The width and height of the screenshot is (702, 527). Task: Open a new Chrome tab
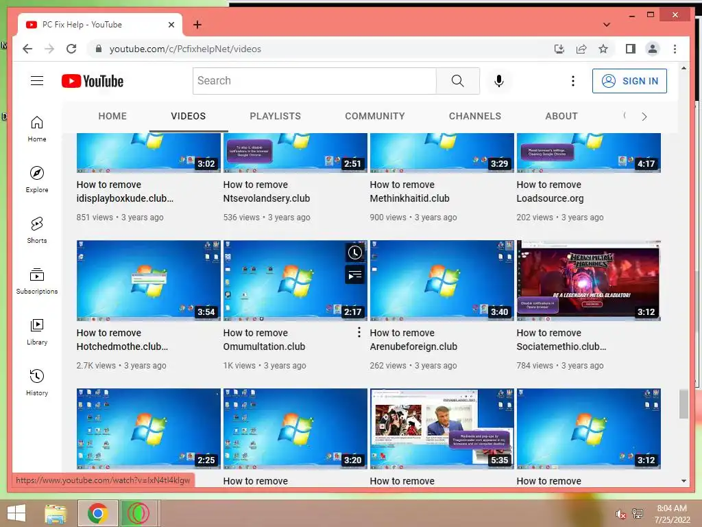click(197, 25)
